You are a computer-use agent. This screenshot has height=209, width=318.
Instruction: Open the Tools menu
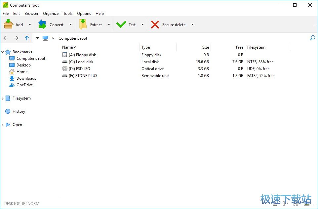click(68, 13)
